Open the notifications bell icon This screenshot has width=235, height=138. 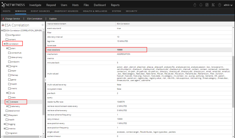[x=201, y=5]
